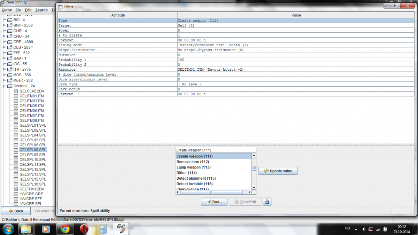Select the Timing mode attribute row
Screen dimensions: 418x235
tap(236, 45)
